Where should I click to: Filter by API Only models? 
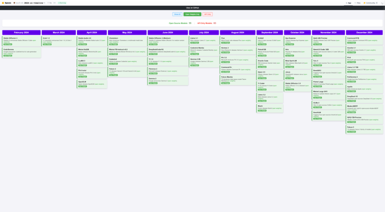(x=207, y=14)
